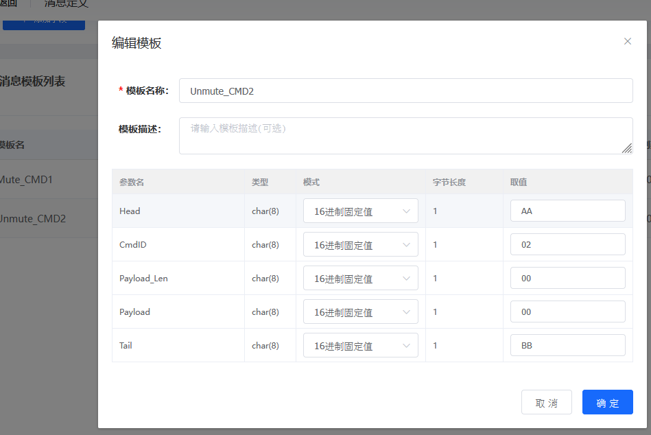This screenshot has width=651, height=435.
Task: Edit the Head value field showing AA
Action: (x=567, y=211)
